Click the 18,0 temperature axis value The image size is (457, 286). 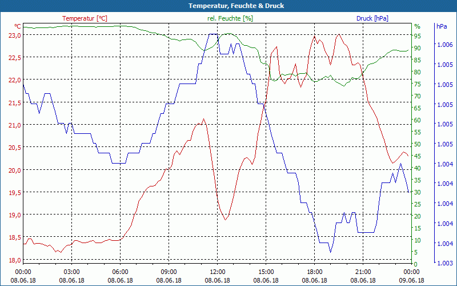(14, 260)
